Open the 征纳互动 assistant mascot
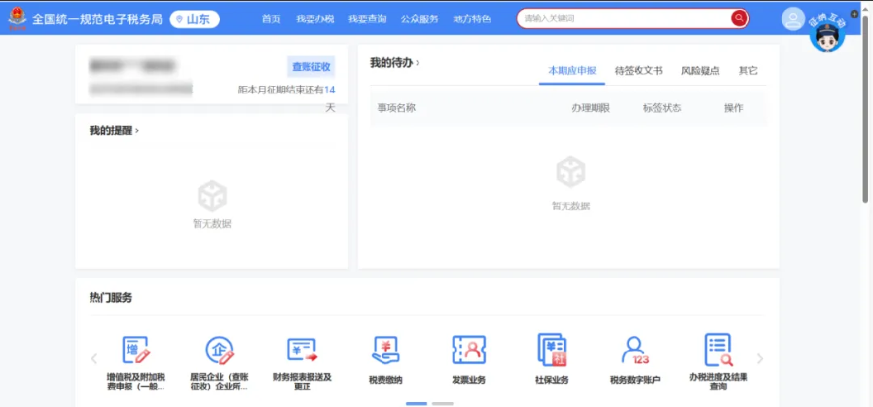873x407 pixels. coord(828,35)
